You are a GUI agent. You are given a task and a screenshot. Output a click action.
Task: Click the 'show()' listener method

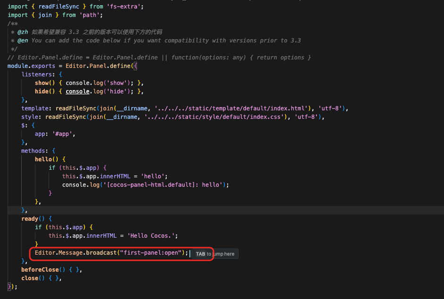coord(45,83)
